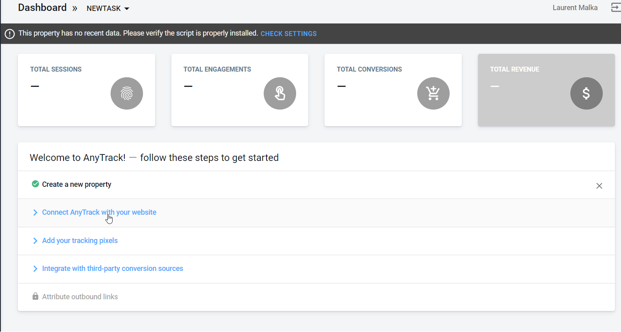The image size is (621, 332).
Task: Click the green checkmark beside Create a new property
Action: pos(35,184)
